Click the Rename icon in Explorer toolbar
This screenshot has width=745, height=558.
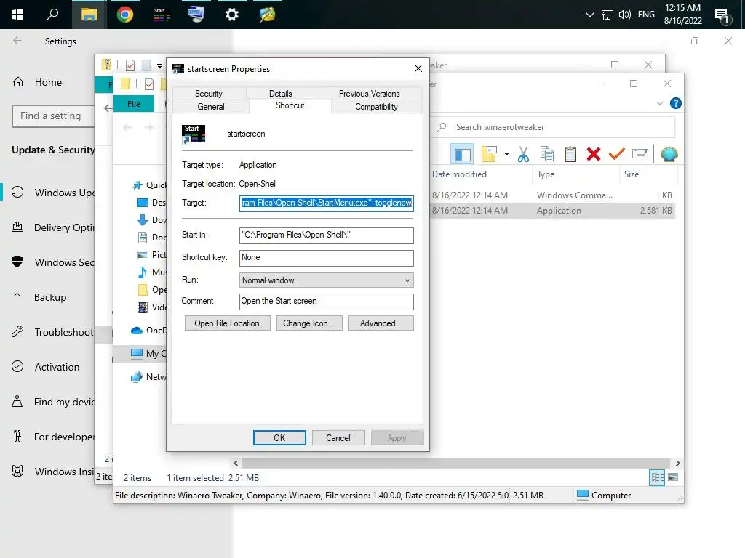640,154
